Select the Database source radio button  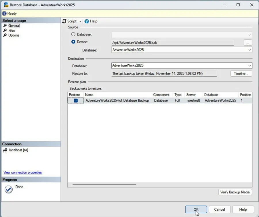click(73, 34)
